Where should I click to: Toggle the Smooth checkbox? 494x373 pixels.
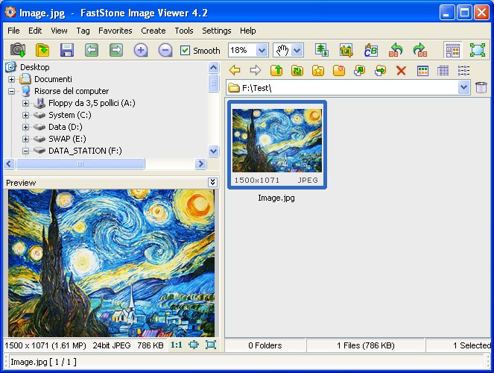pos(185,51)
